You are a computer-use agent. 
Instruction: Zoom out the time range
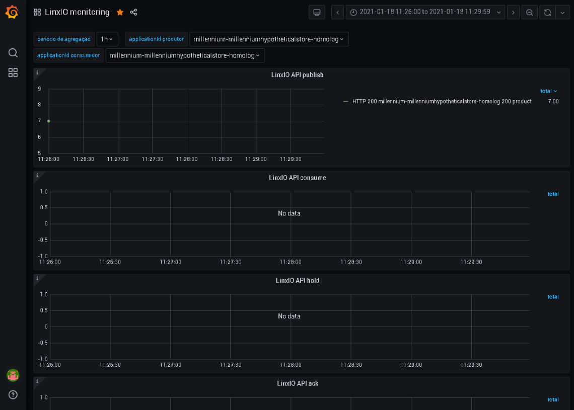(529, 13)
